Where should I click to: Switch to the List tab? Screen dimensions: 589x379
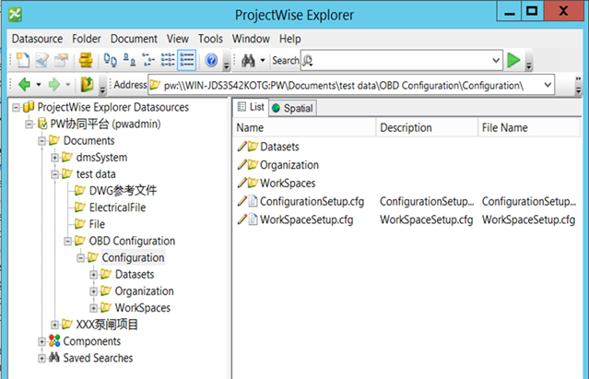[251, 107]
